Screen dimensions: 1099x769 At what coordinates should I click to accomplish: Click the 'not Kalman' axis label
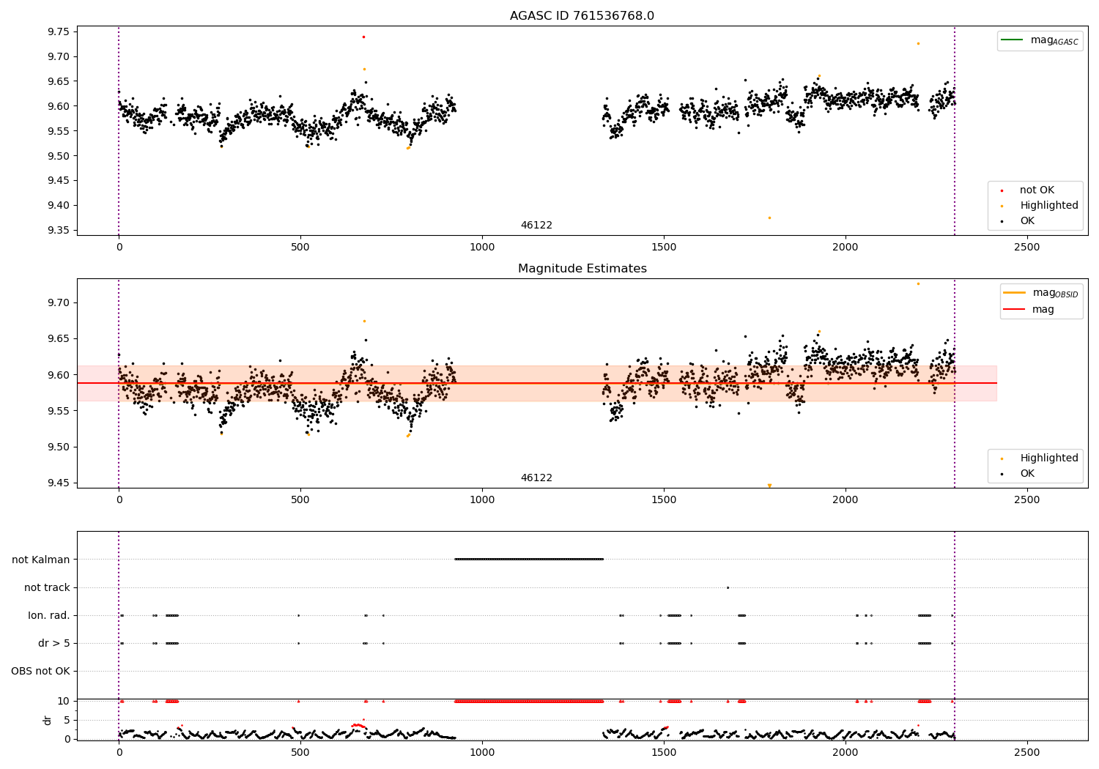pos(41,560)
